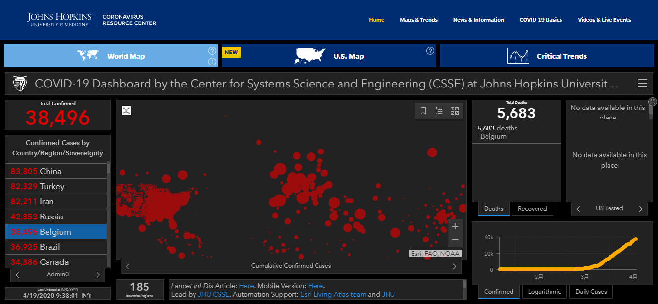Show the Recovered totals tab

(532, 209)
